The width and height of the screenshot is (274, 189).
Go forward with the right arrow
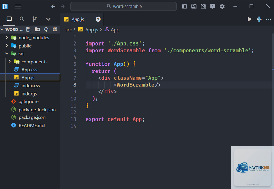pyautogui.click(x=63, y=7)
